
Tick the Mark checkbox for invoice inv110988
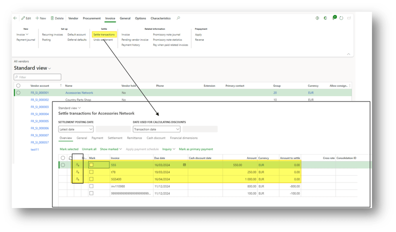[x=92, y=186]
